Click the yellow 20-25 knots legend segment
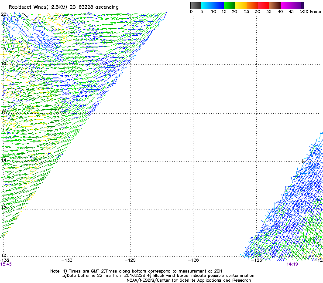323x283 pixels. click(x=241, y=5)
